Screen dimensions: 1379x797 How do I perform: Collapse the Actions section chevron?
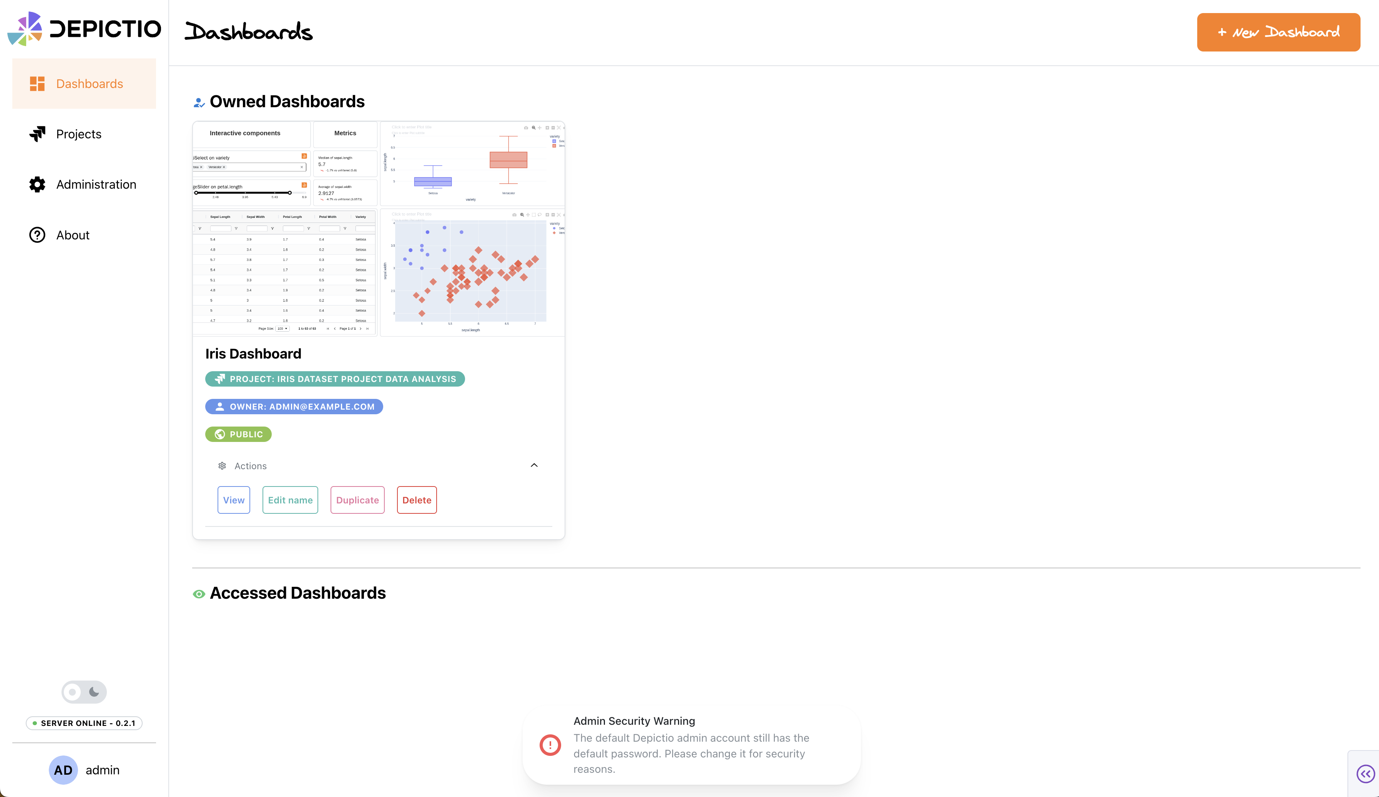point(534,465)
